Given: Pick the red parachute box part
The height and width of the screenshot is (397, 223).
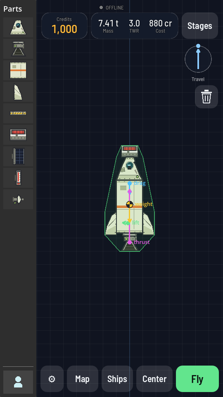Looking at the screenshot, I should point(18,135).
